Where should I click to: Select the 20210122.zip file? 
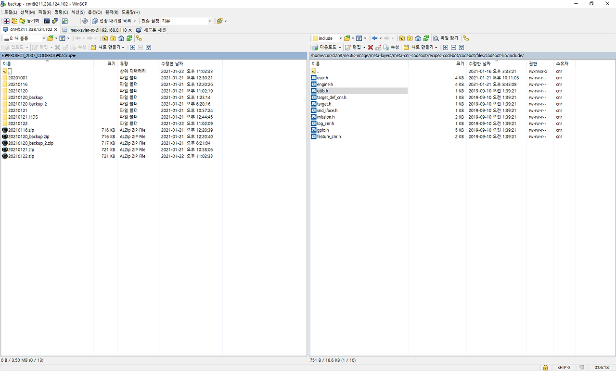click(21, 156)
